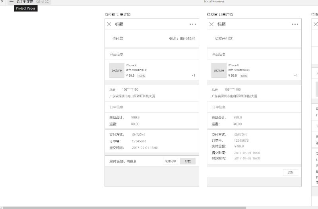Click the phone number 156****1150 in the 待付款 mockup
The width and height of the screenshot is (318, 209).
(130, 89)
